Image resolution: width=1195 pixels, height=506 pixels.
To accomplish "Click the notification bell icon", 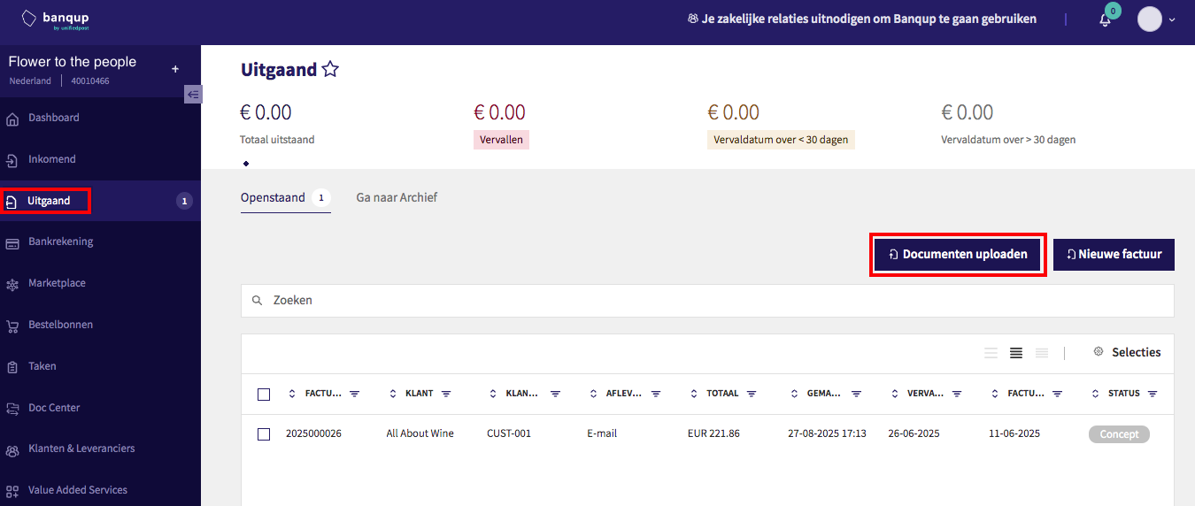I will (x=1105, y=20).
